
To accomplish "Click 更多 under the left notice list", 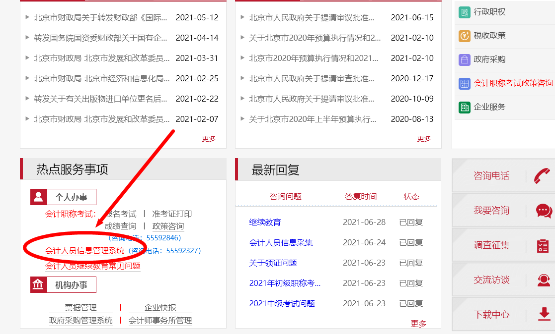I will [209, 138].
